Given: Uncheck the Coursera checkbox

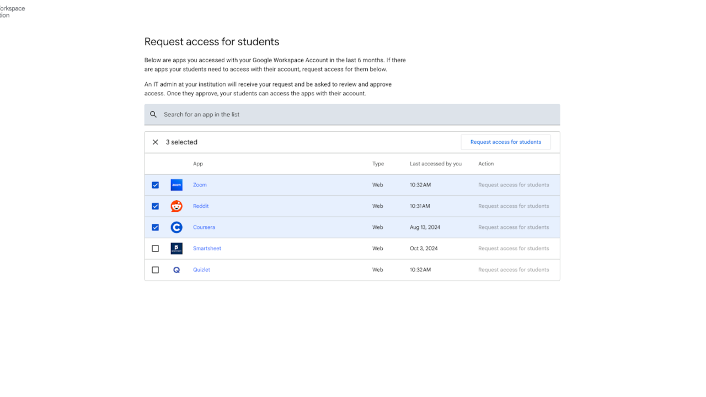Looking at the screenshot, I should 156,227.
